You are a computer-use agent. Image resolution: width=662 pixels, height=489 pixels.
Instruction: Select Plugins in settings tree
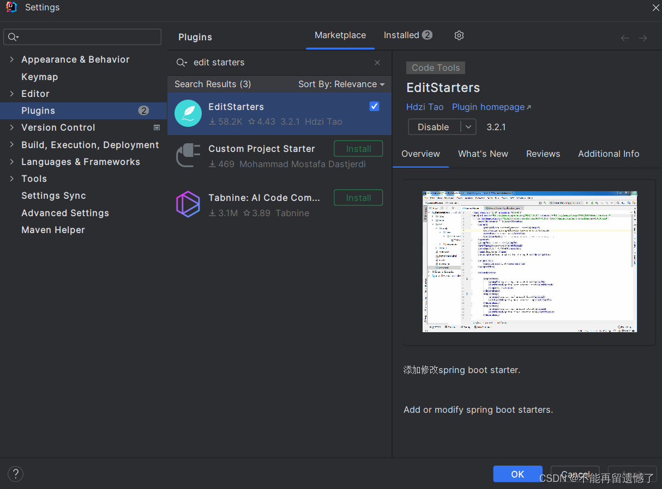pos(83,111)
